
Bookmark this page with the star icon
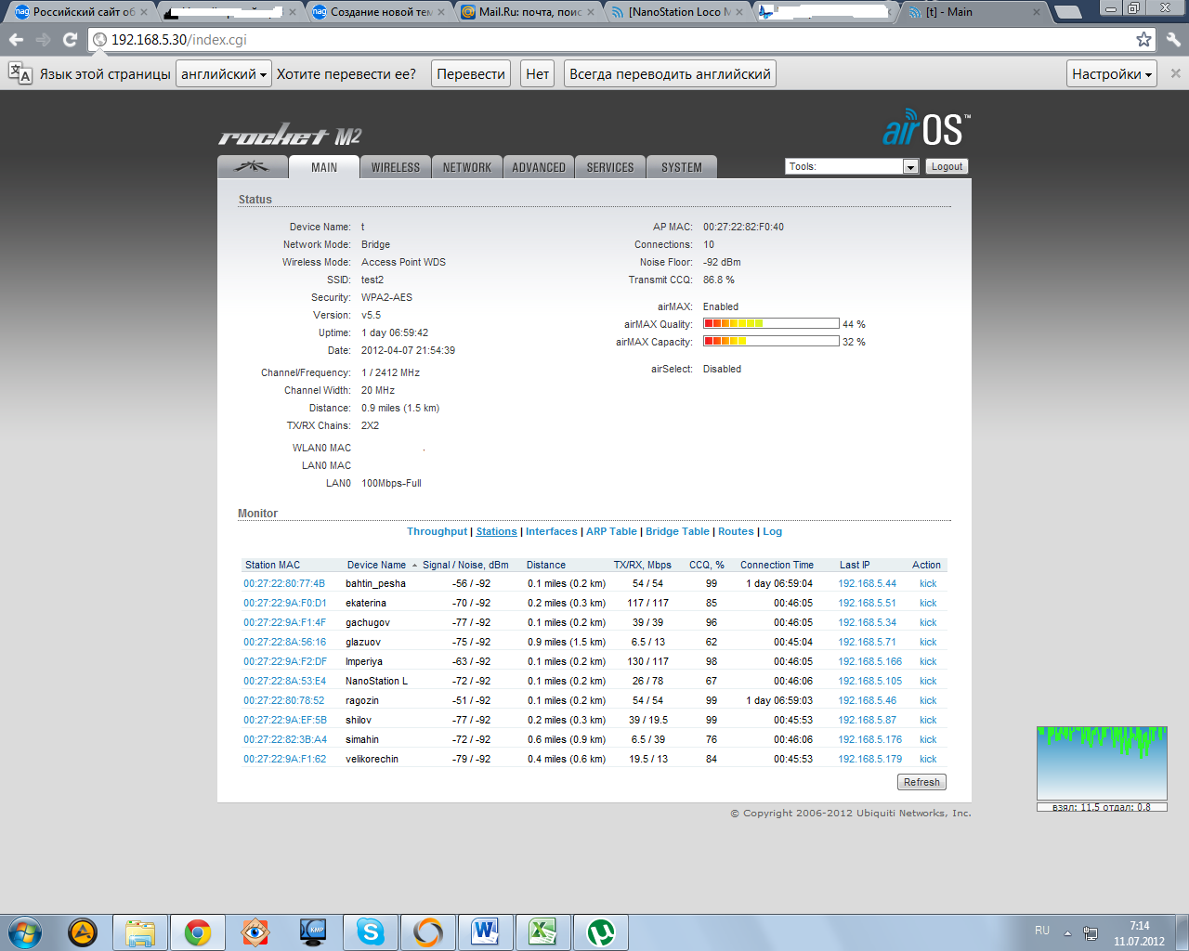point(1143,39)
